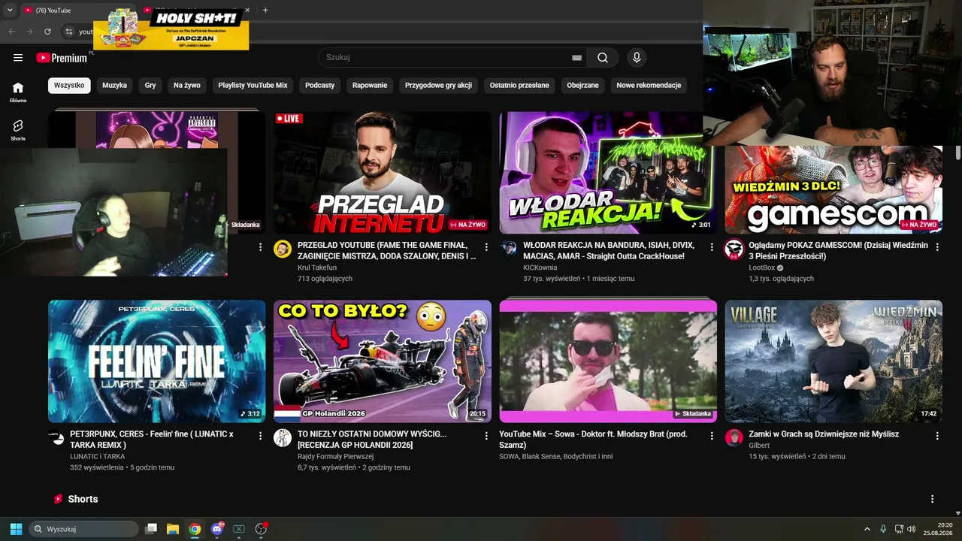Viewport: 962px width, 541px height.
Task: Open more options for WŁODAR REAKCJA video
Action: (712, 247)
